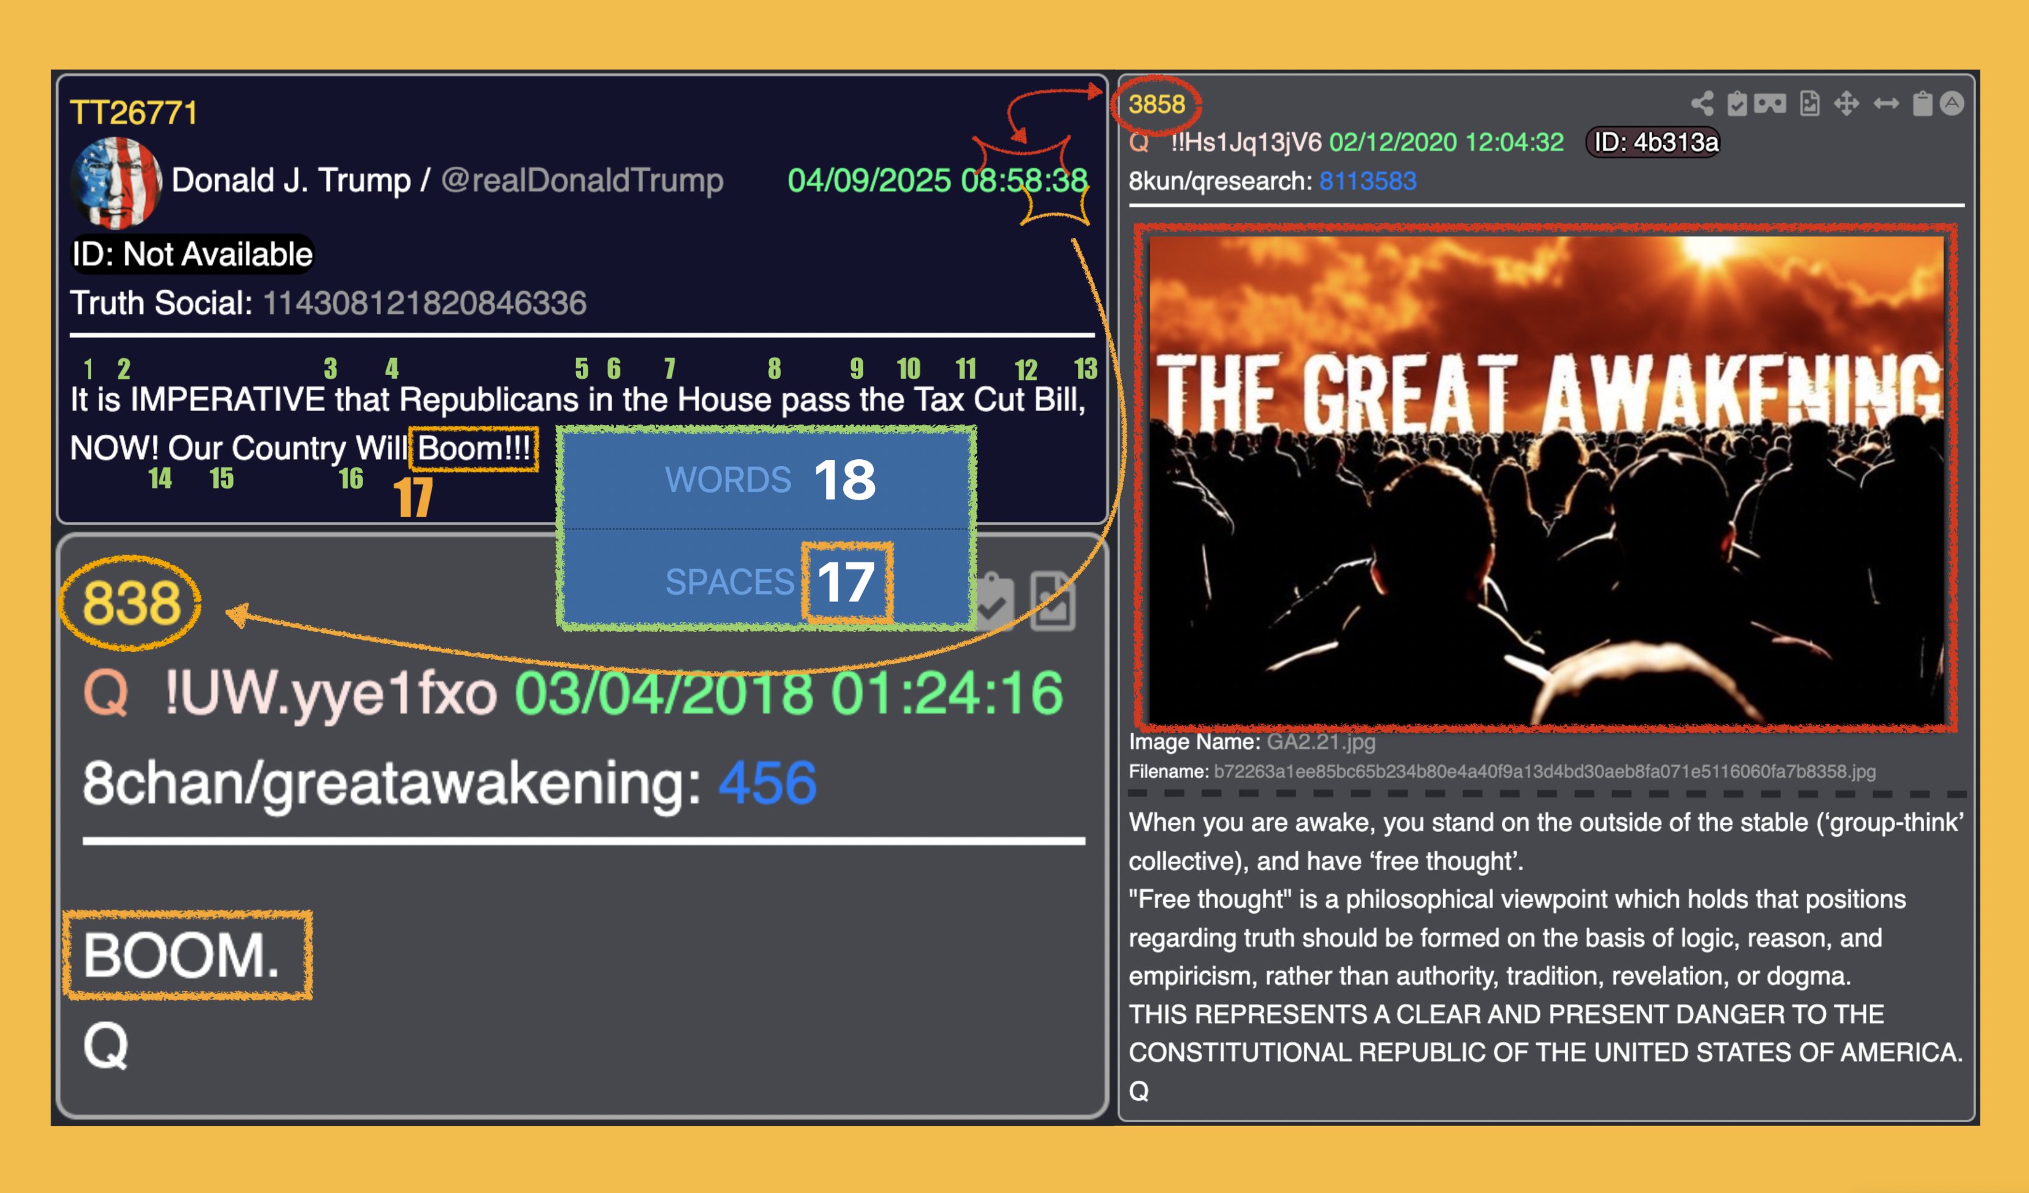The image size is (2029, 1193).
Task: Click the clipboard checkmark icon on post 838
Action: (x=994, y=601)
